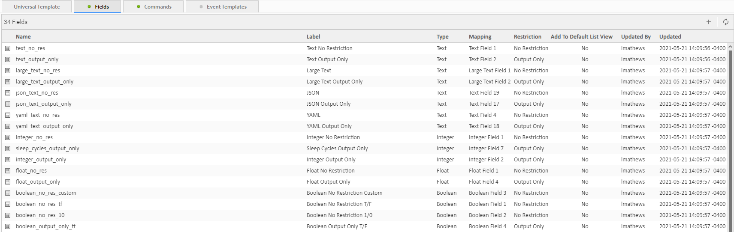
Task: Click the add field plus icon
Action: 708,22
